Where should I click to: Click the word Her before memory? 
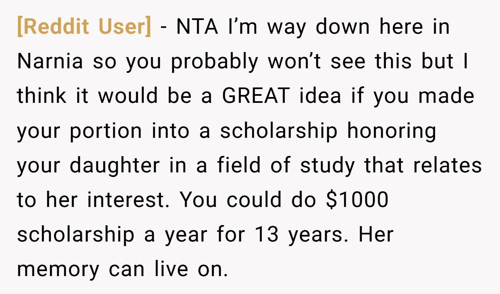[x=376, y=234]
